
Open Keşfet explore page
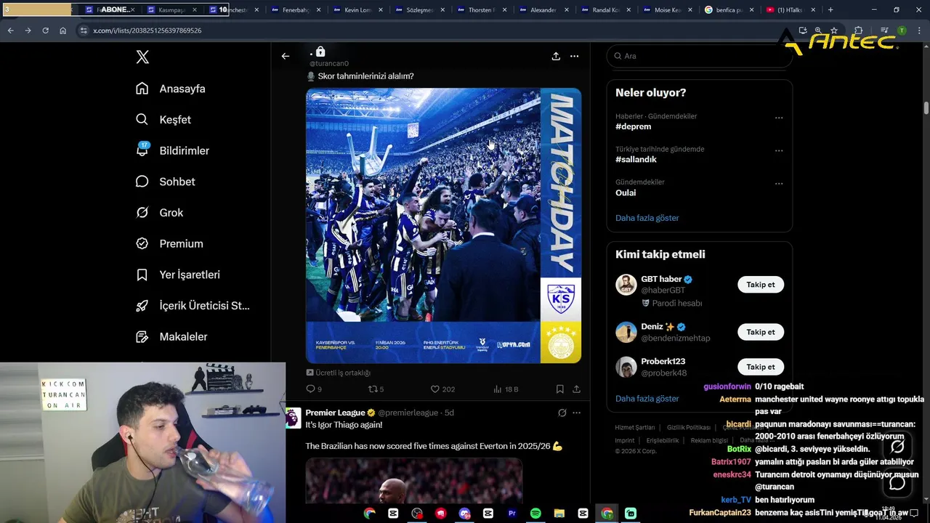point(163,120)
